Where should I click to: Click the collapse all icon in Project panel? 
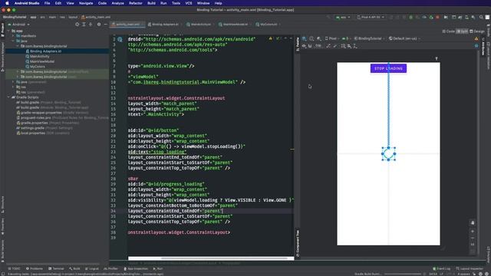point(91,25)
